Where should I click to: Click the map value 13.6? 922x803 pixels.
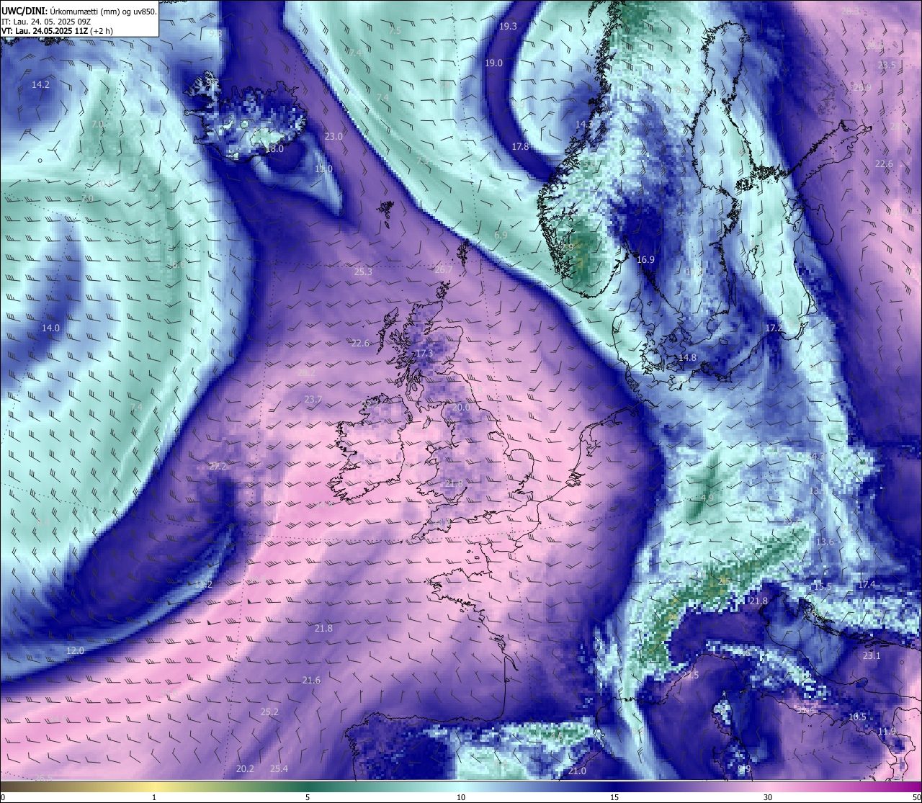pos(825,542)
